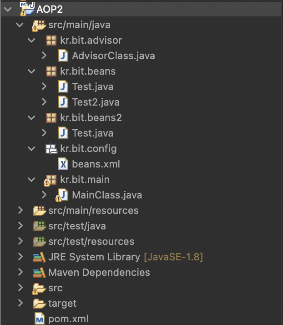Click the [JavaSE-1.8] decoration text

tap(173, 257)
